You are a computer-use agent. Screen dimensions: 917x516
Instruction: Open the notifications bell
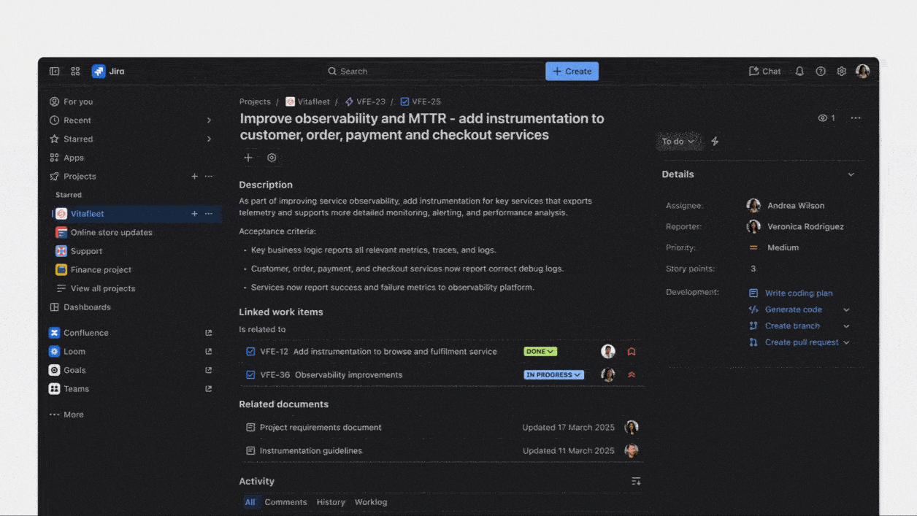(799, 72)
